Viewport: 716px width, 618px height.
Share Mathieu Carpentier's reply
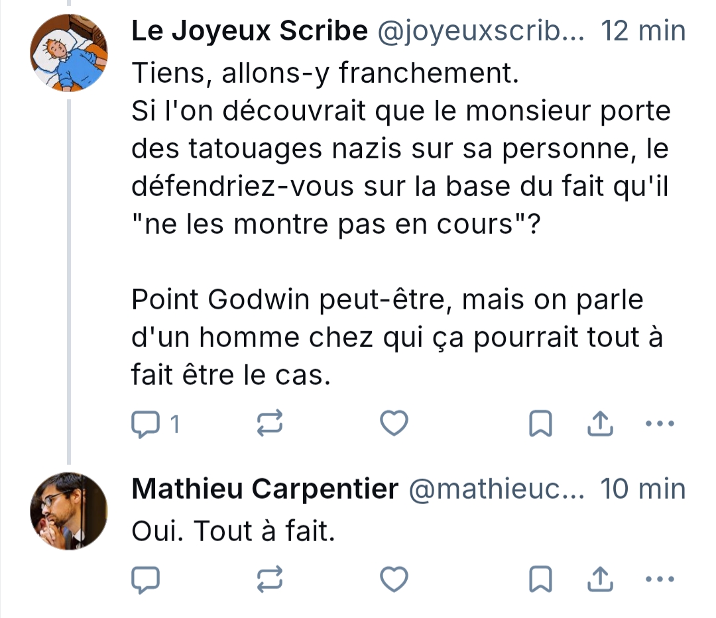click(x=600, y=580)
